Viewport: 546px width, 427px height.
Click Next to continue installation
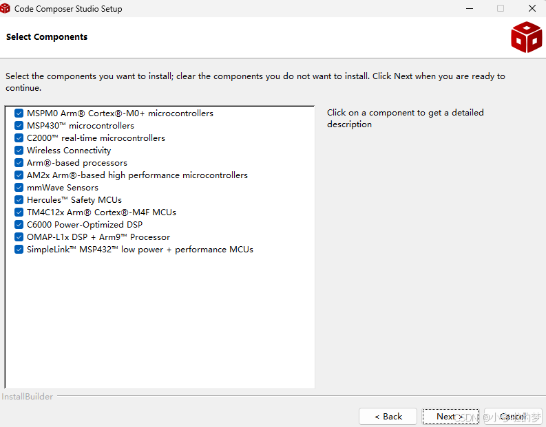click(450, 416)
